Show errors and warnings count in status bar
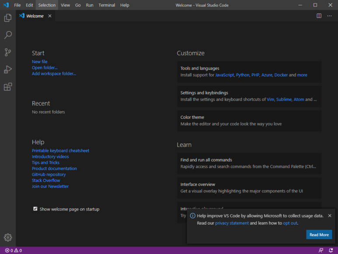 click(14, 250)
